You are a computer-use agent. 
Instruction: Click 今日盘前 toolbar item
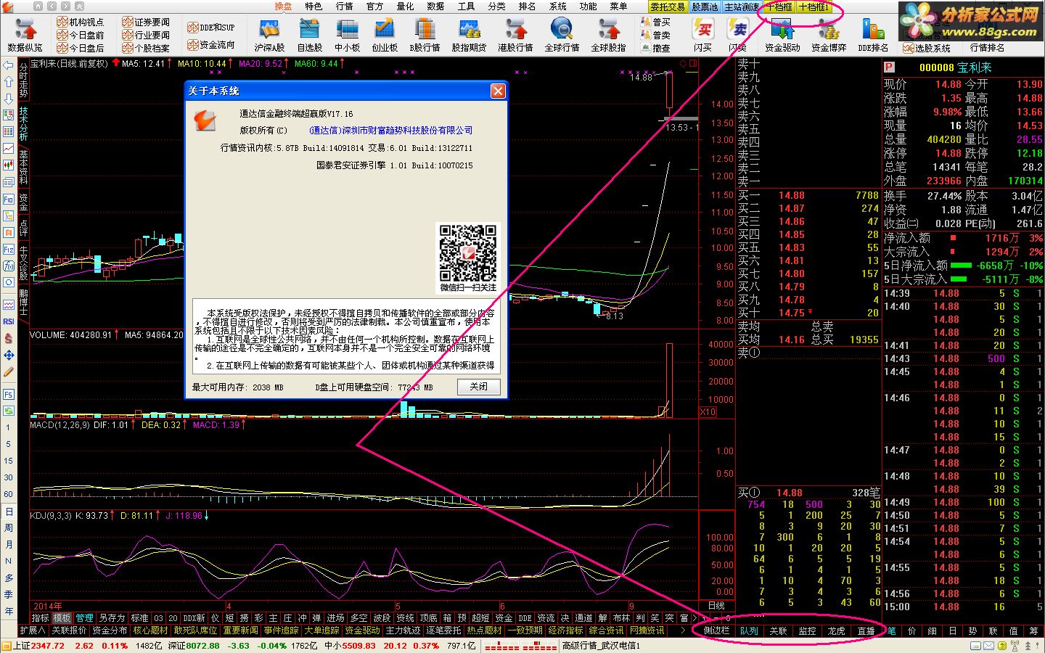tap(81, 35)
